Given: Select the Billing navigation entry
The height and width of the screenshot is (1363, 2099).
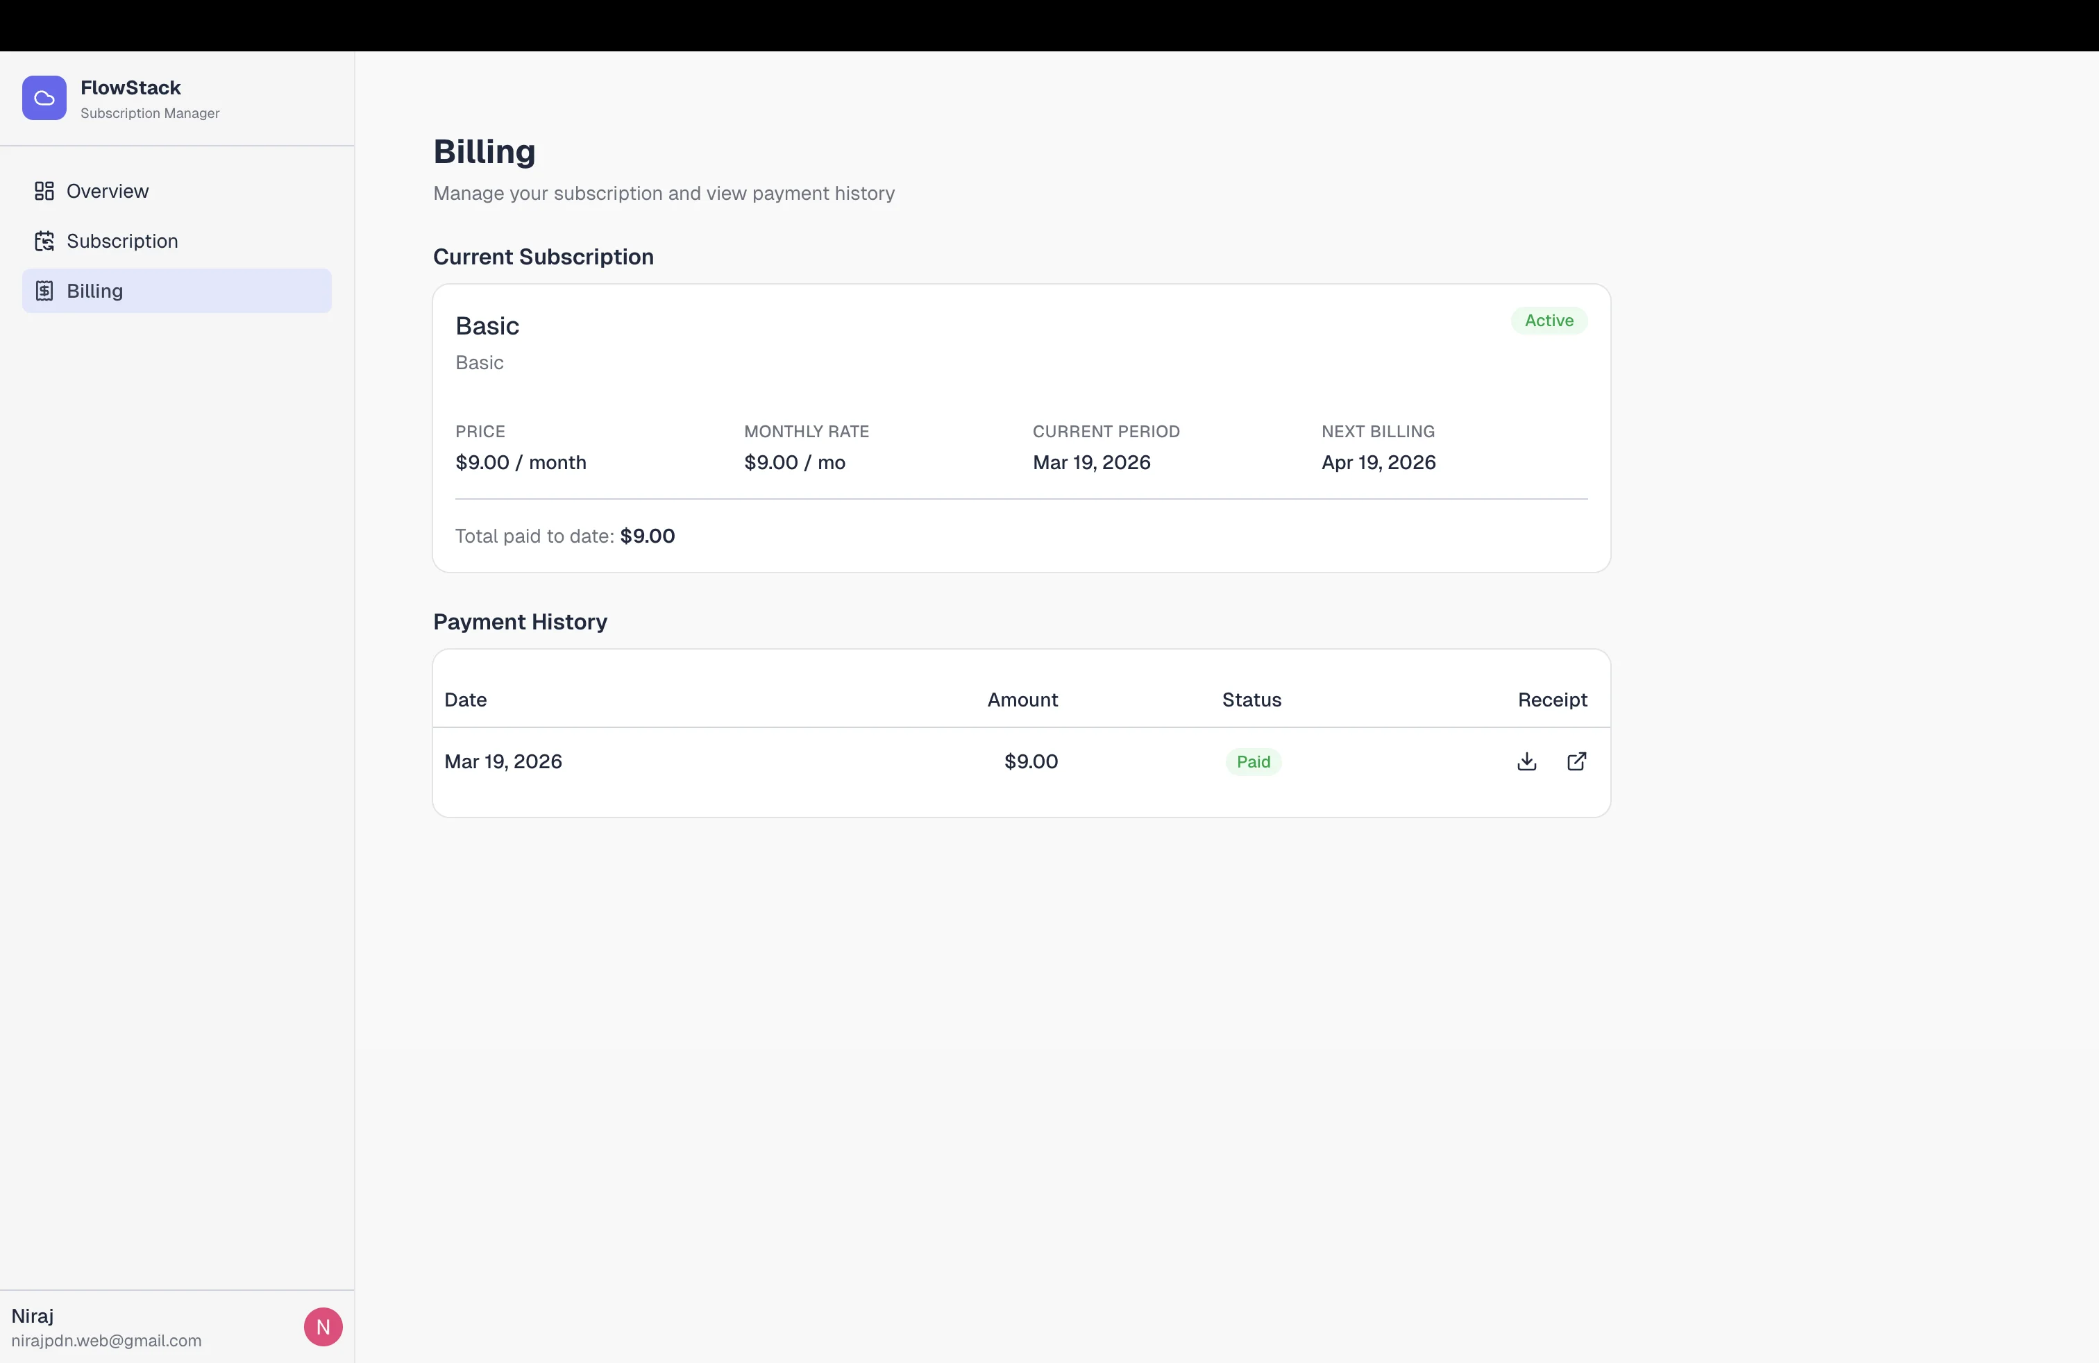Looking at the screenshot, I should pyautogui.click(x=96, y=291).
